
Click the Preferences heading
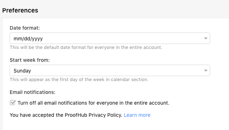tap(20, 10)
